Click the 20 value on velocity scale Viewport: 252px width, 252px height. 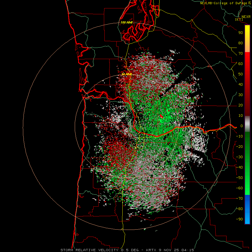(x=241, y=105)
